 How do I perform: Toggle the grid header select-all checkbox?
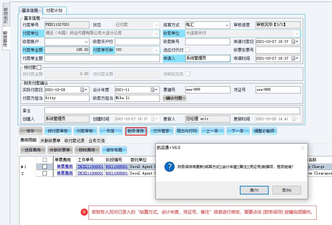tap(45, 160)
